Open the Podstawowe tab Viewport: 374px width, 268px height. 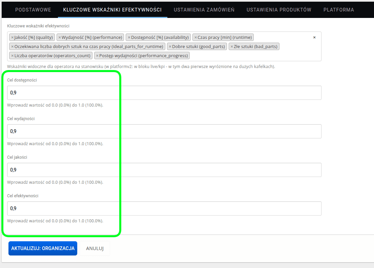(33, 10)
